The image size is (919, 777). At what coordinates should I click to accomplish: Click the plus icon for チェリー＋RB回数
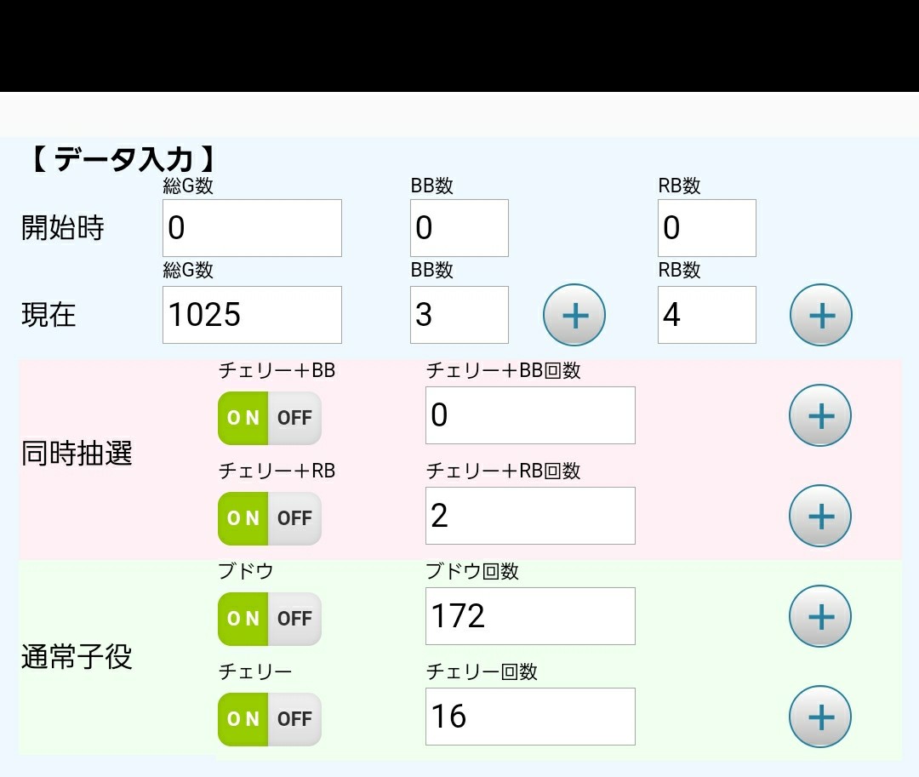pos(819,515)
